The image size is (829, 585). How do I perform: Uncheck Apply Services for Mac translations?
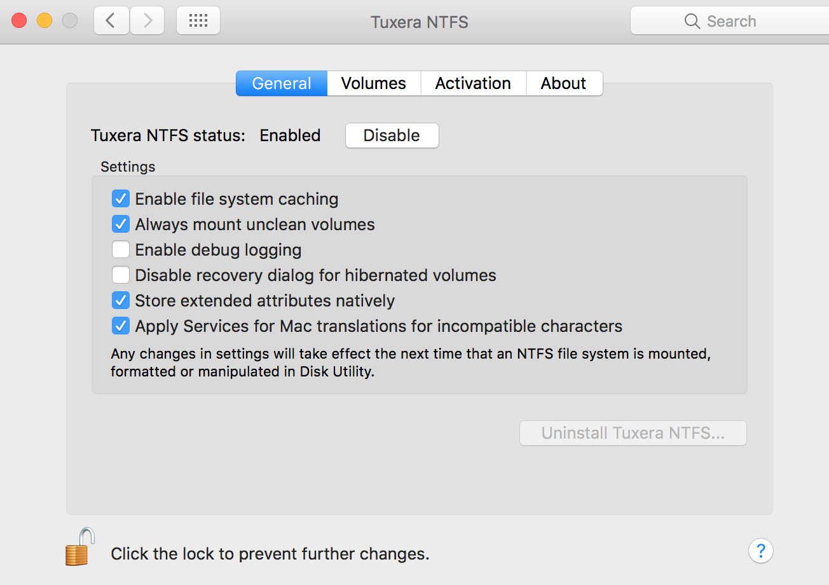pyautogui.click(x=121, y=326)
